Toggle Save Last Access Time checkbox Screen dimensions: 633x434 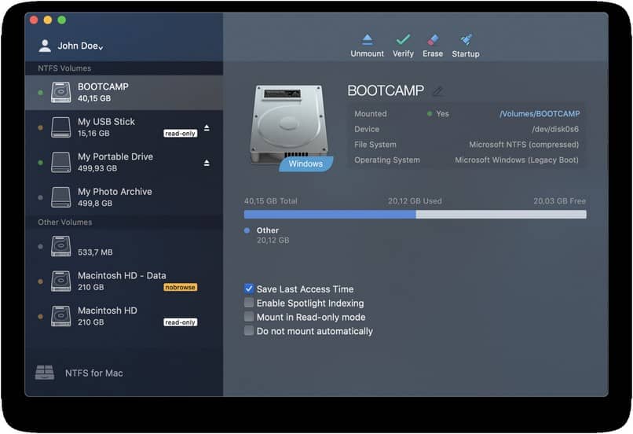click(x=249, y=289)
